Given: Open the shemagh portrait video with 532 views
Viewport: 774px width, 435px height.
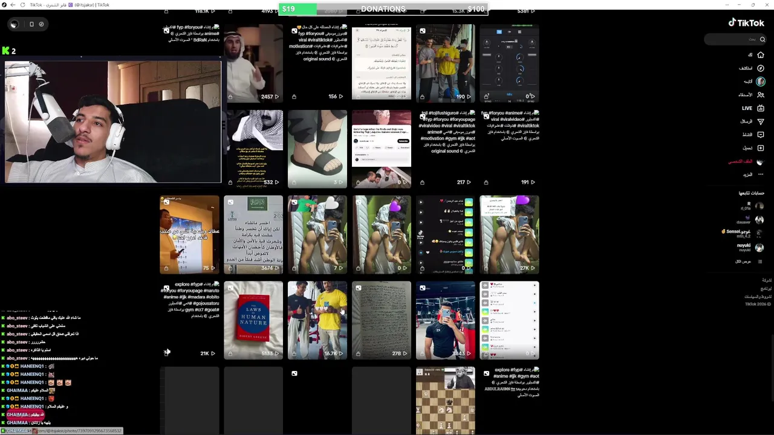Looking at the screenshot, I should 253,149.
